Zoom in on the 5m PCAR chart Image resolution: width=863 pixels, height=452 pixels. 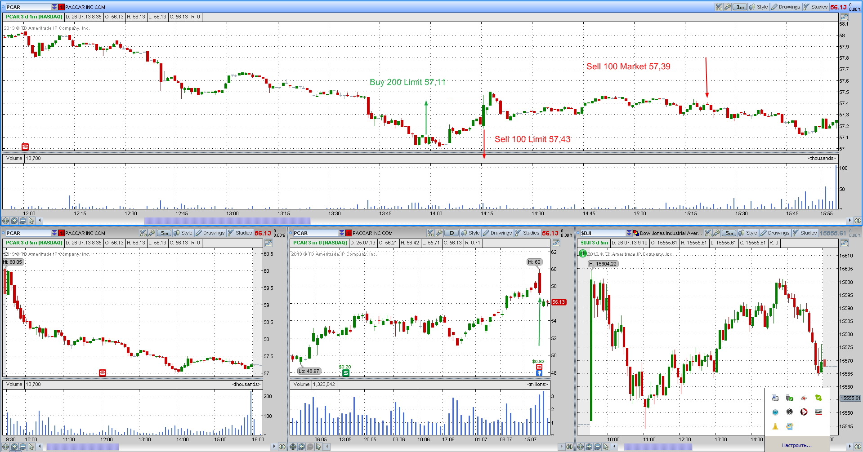pos(14,447)
